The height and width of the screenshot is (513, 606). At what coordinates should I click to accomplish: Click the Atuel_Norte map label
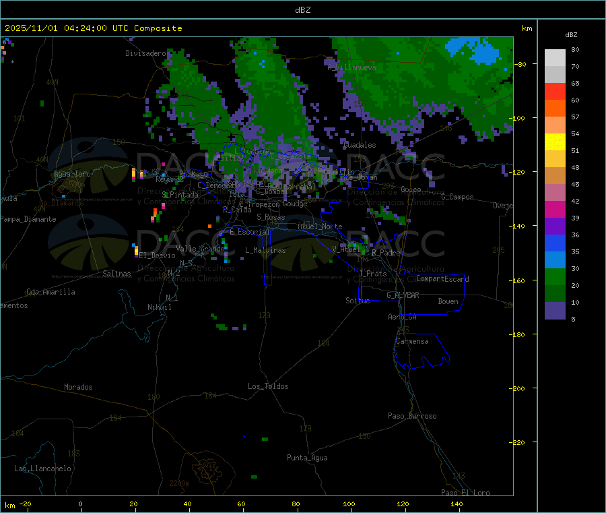[x=320, y=227]
